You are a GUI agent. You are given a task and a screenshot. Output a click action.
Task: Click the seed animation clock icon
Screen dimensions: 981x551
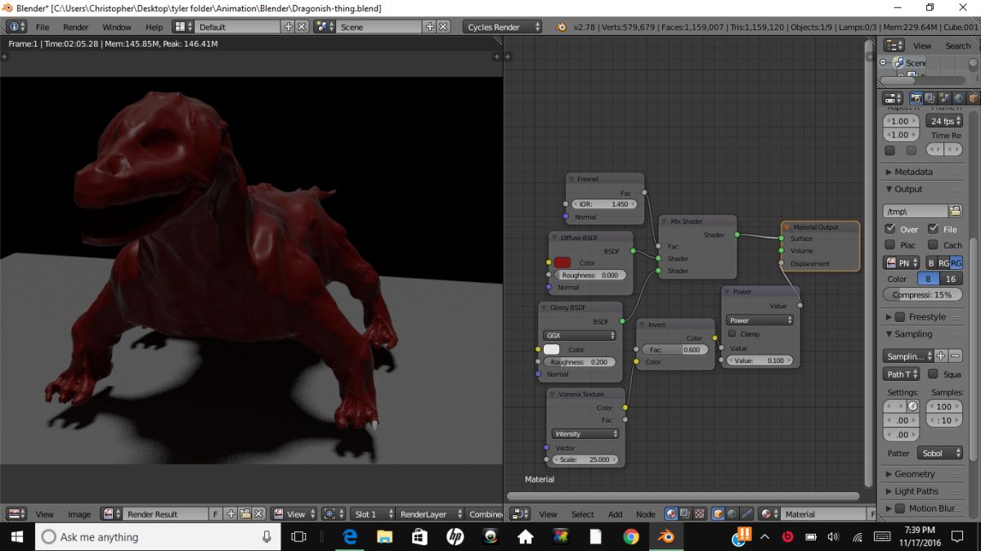[912, 406]
